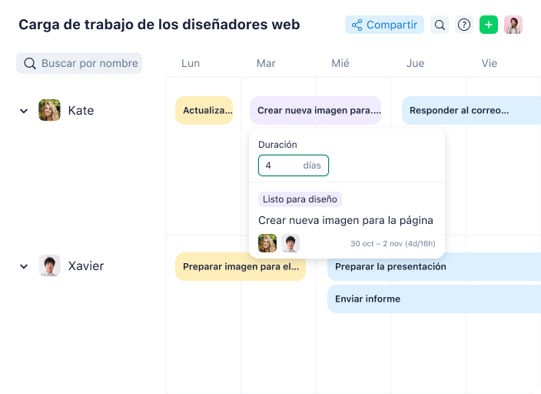541x394 pixels.
Task: Click Kate's avatar in the sidebar
Action: pyautogui.click(x=49, y=110)
